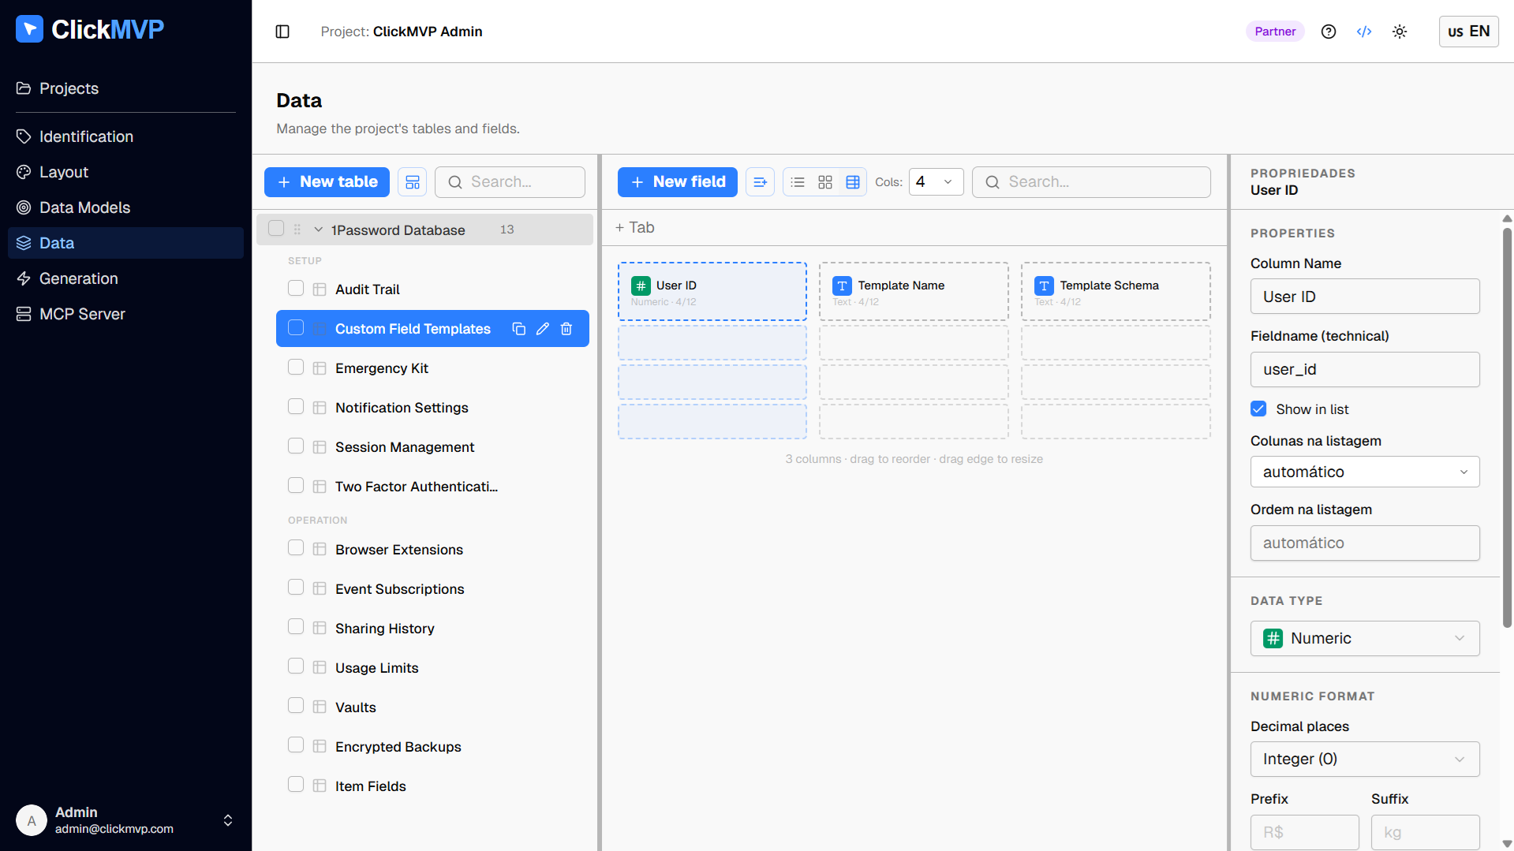Add a new Tab
Image resolution: width=1514 pixels, height=851 pixels.
click(x=634, y=227)
